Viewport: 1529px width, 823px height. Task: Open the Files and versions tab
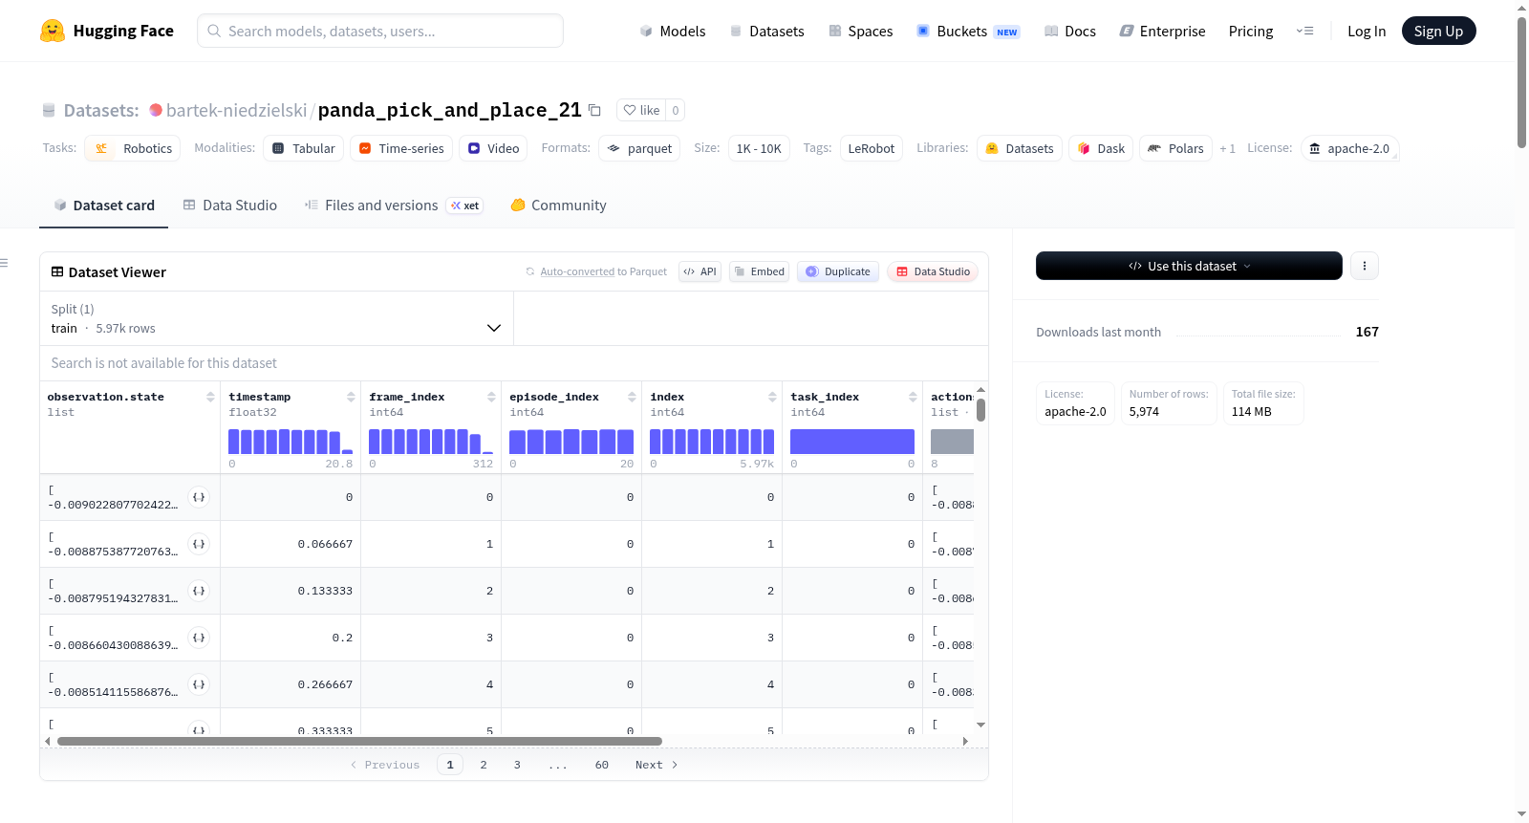394,206
